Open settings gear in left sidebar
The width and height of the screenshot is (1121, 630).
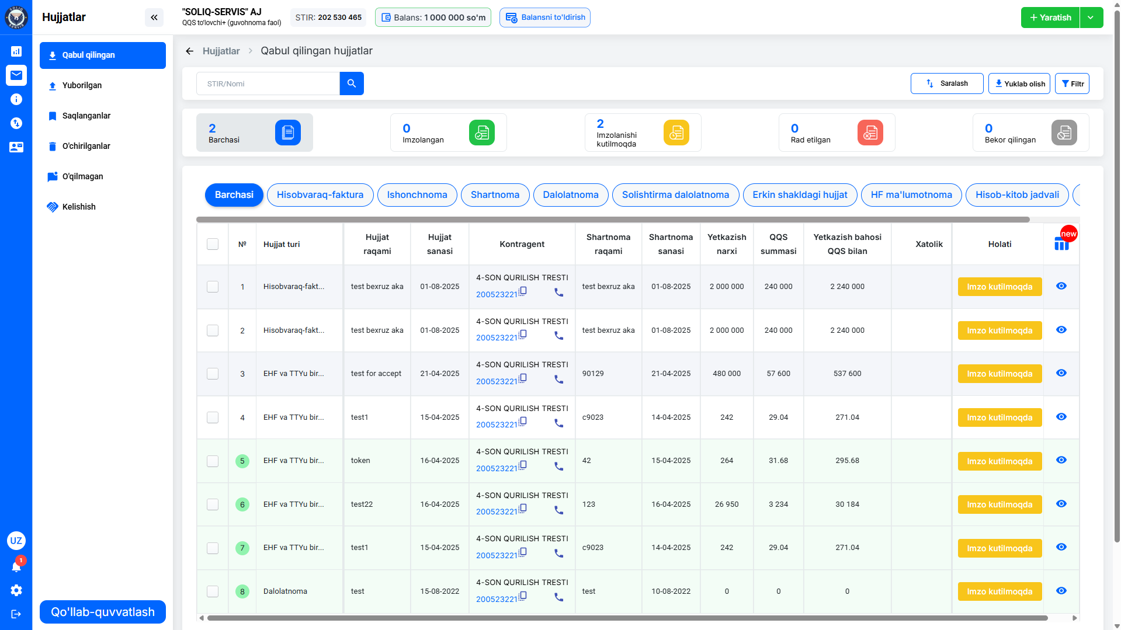click(16, 590)
